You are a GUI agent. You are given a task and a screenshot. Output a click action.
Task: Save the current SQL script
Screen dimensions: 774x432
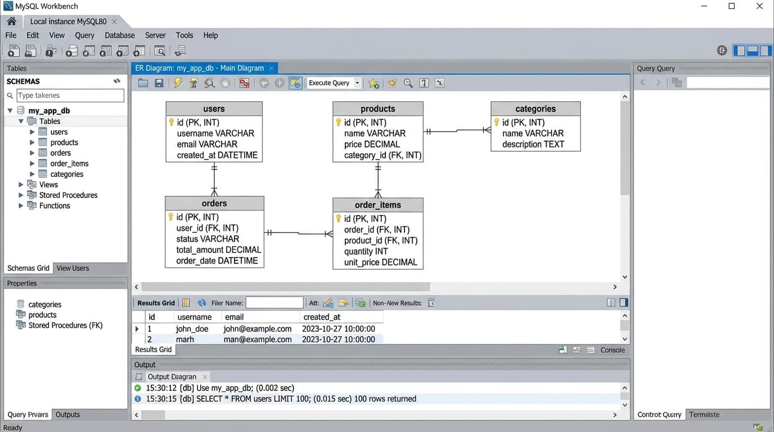[159, 83]
